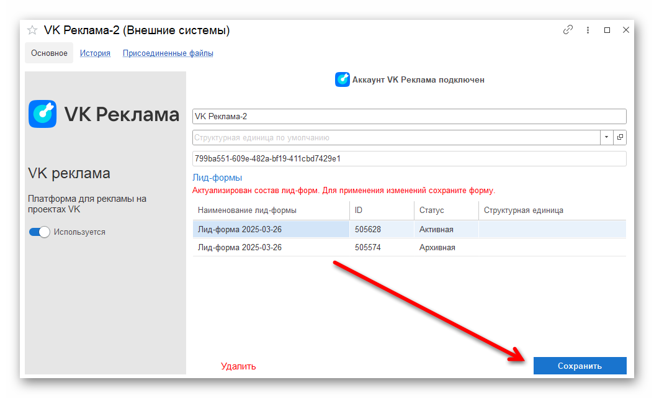The height and width of the screenshot is (398, 654).
Task: Maximize the VK Реклама-2 window
Action: (x=607, y=30)
